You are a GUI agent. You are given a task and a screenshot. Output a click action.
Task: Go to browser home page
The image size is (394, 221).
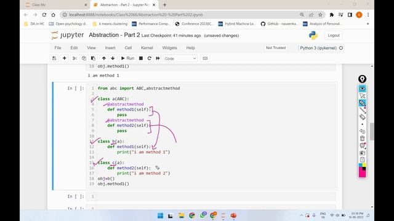(x=54, y=15)
